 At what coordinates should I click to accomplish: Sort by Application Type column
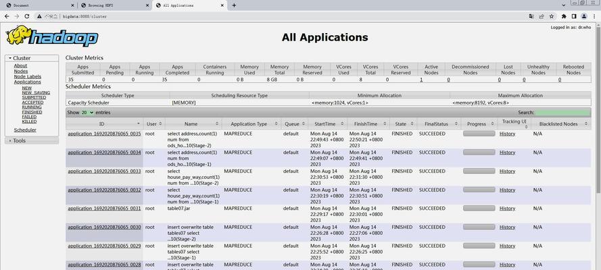coord(251,124)
